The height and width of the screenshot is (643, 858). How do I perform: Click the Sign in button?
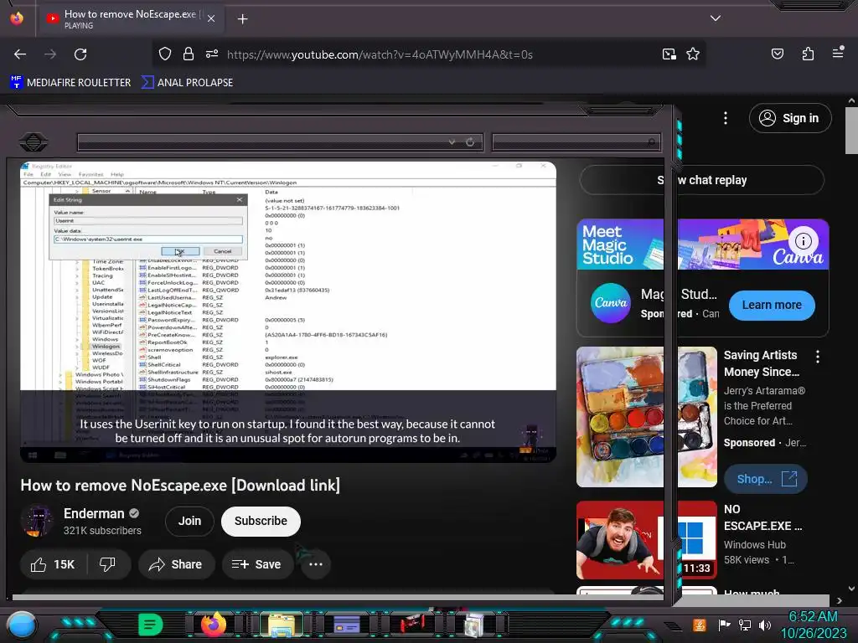point(790,118)
